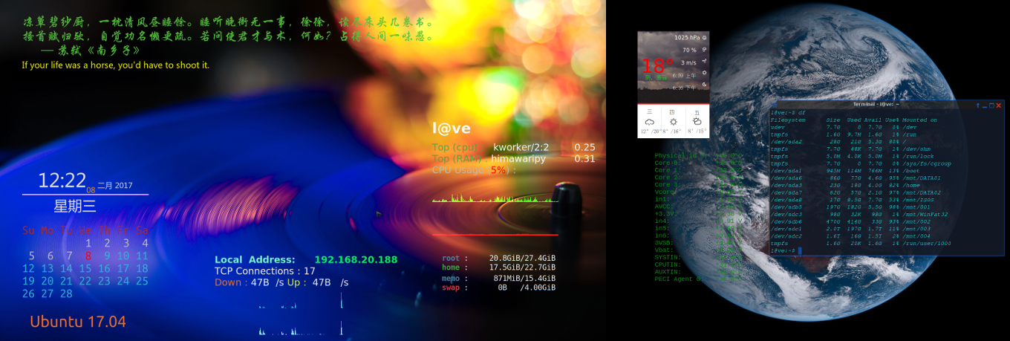Maximize the Terminal window

(x=991, y=105)
